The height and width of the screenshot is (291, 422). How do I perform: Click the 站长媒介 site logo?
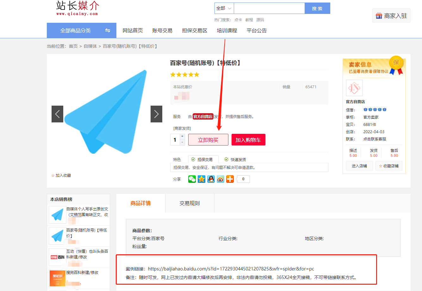coord(78,8)
